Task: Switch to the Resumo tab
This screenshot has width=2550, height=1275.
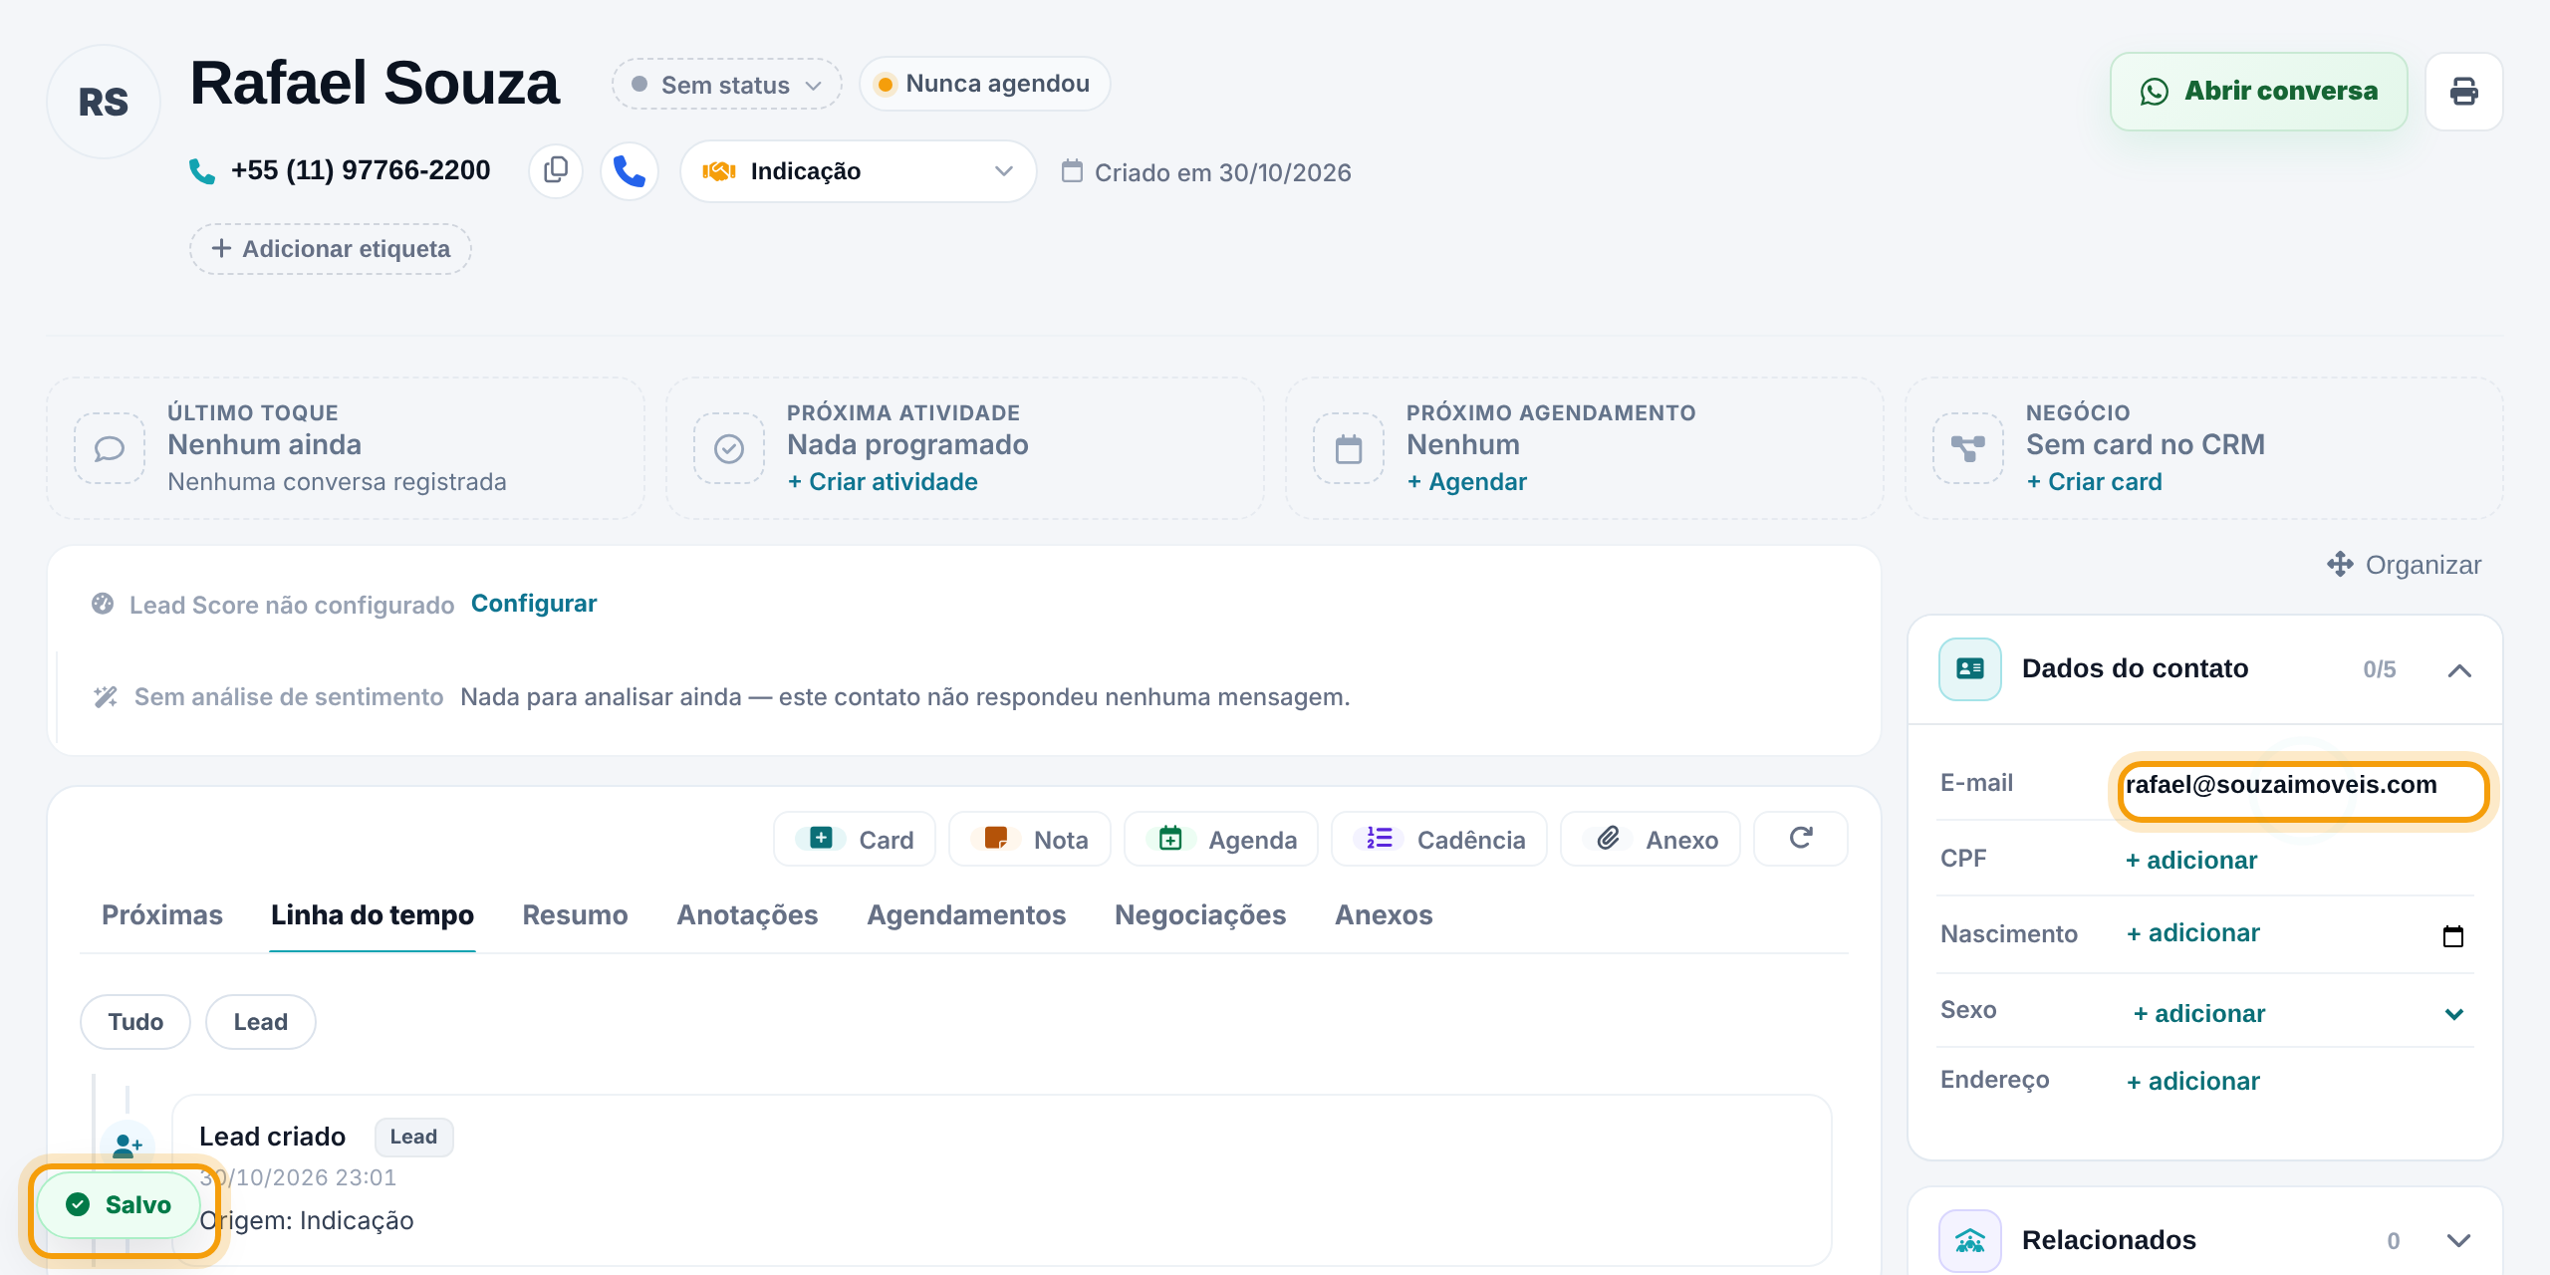Action: pos(575,914)
